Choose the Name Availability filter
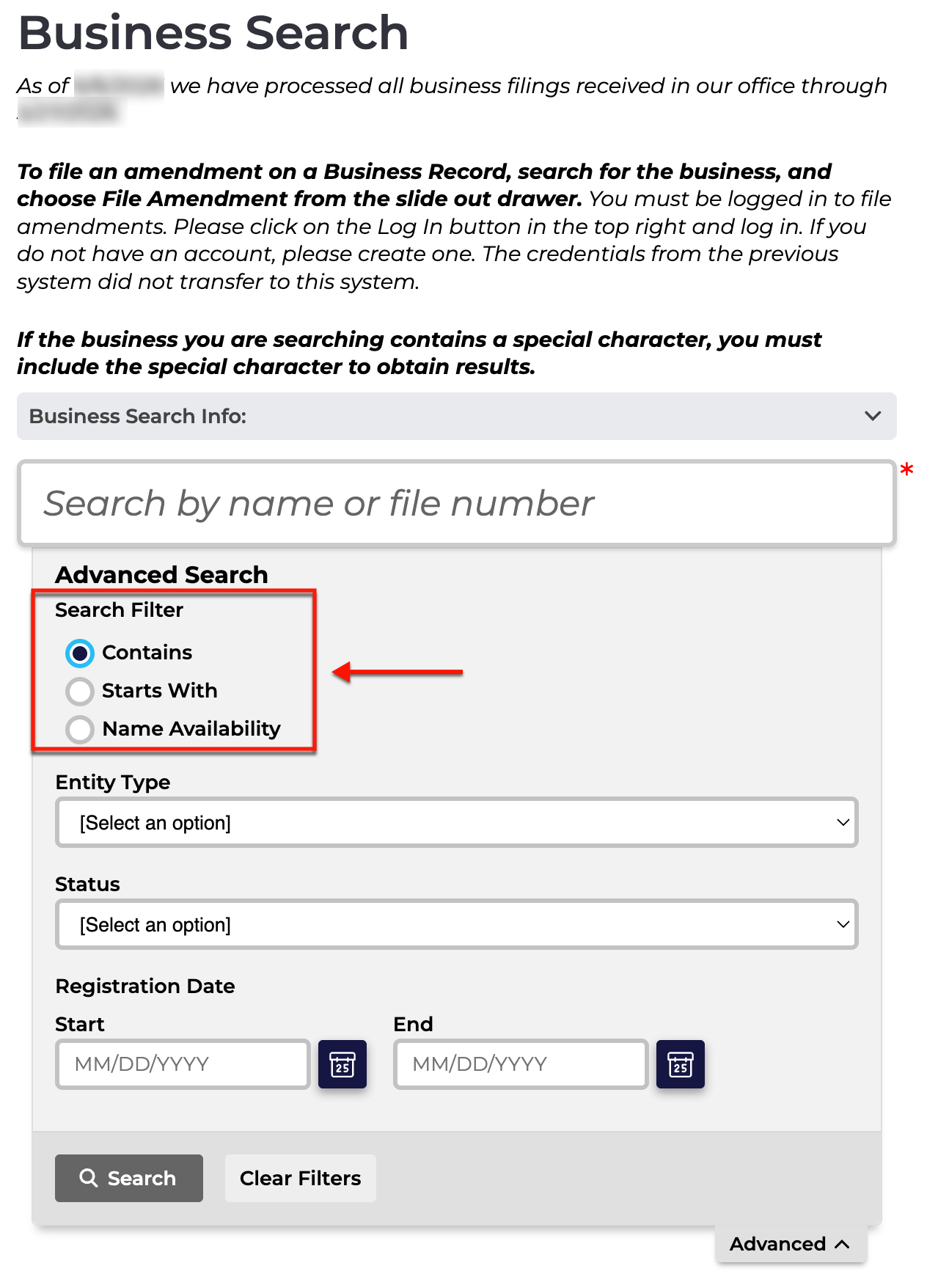The width and height of the screenshot is (927, 1285). 80,729
